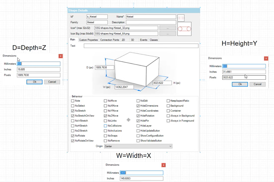Click the W (px) value field

[124, 87]
